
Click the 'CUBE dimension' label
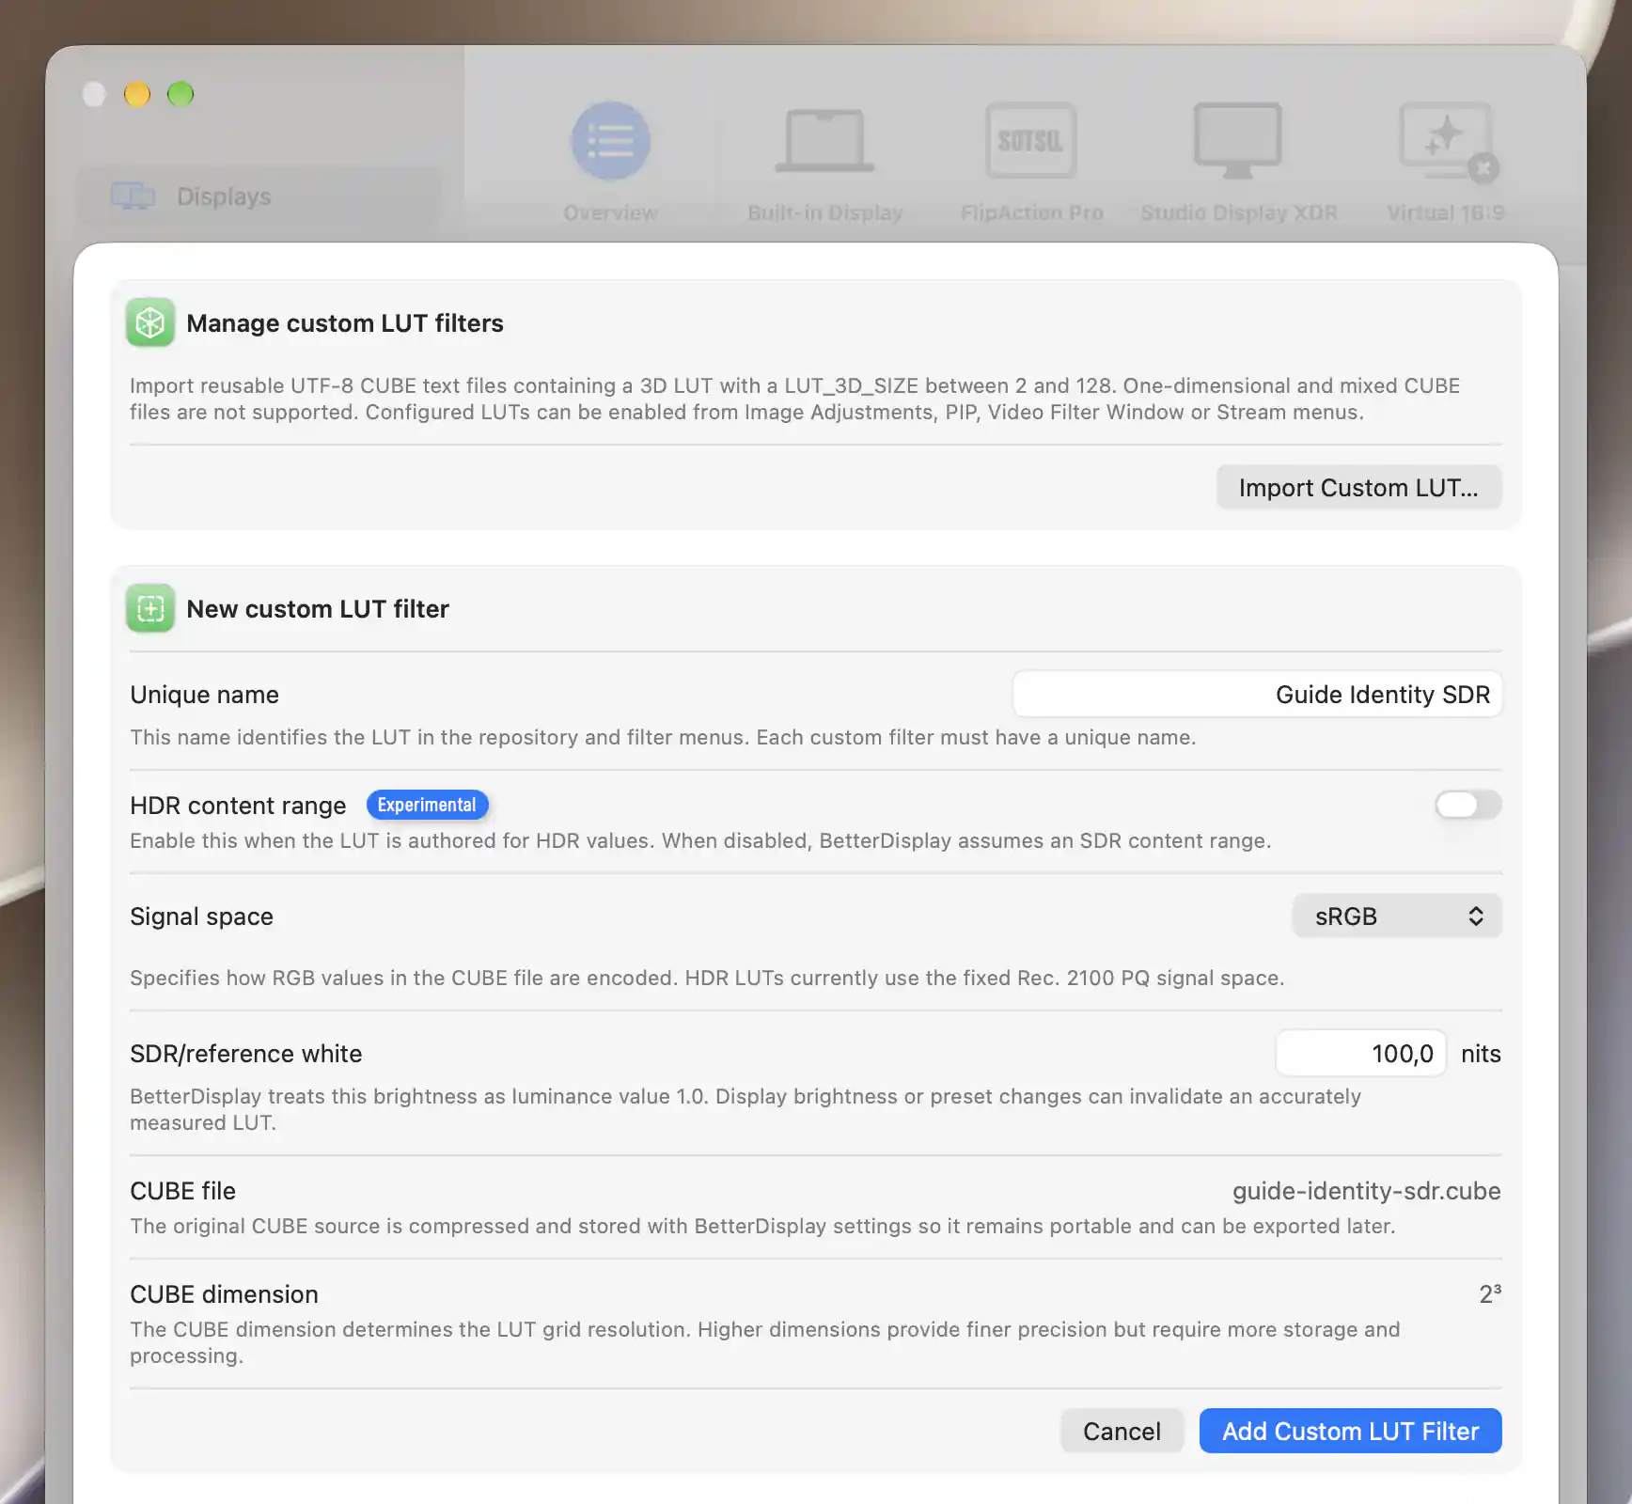pyautogui.click(x=224, y=1294)
